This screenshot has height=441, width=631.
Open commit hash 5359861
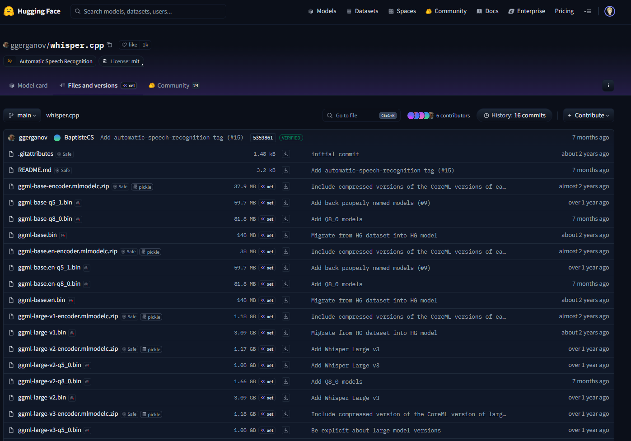coord(263,138)
